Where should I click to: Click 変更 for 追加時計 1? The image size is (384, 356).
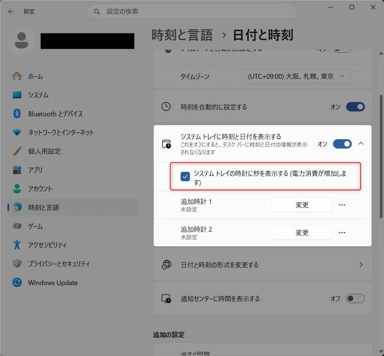tap(302, 205)
